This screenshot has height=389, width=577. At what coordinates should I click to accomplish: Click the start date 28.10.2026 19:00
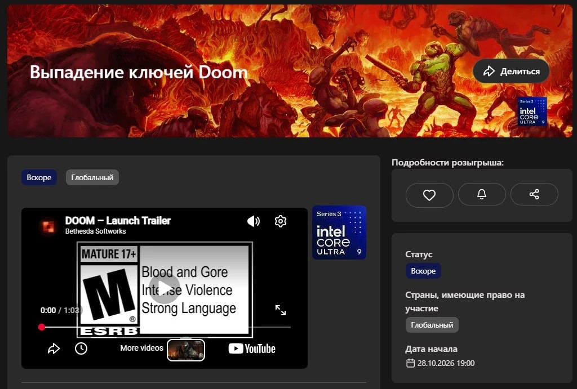[446, 363]
